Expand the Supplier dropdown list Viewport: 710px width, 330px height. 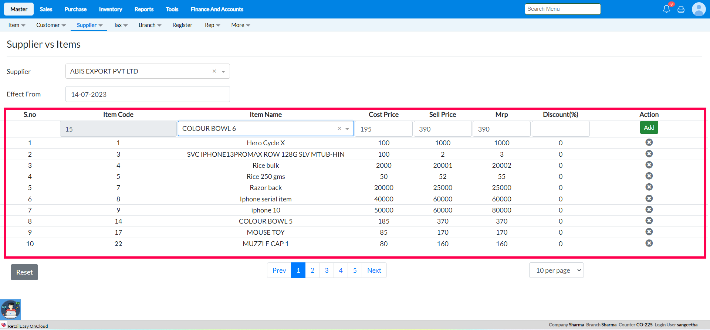[223, 72]
